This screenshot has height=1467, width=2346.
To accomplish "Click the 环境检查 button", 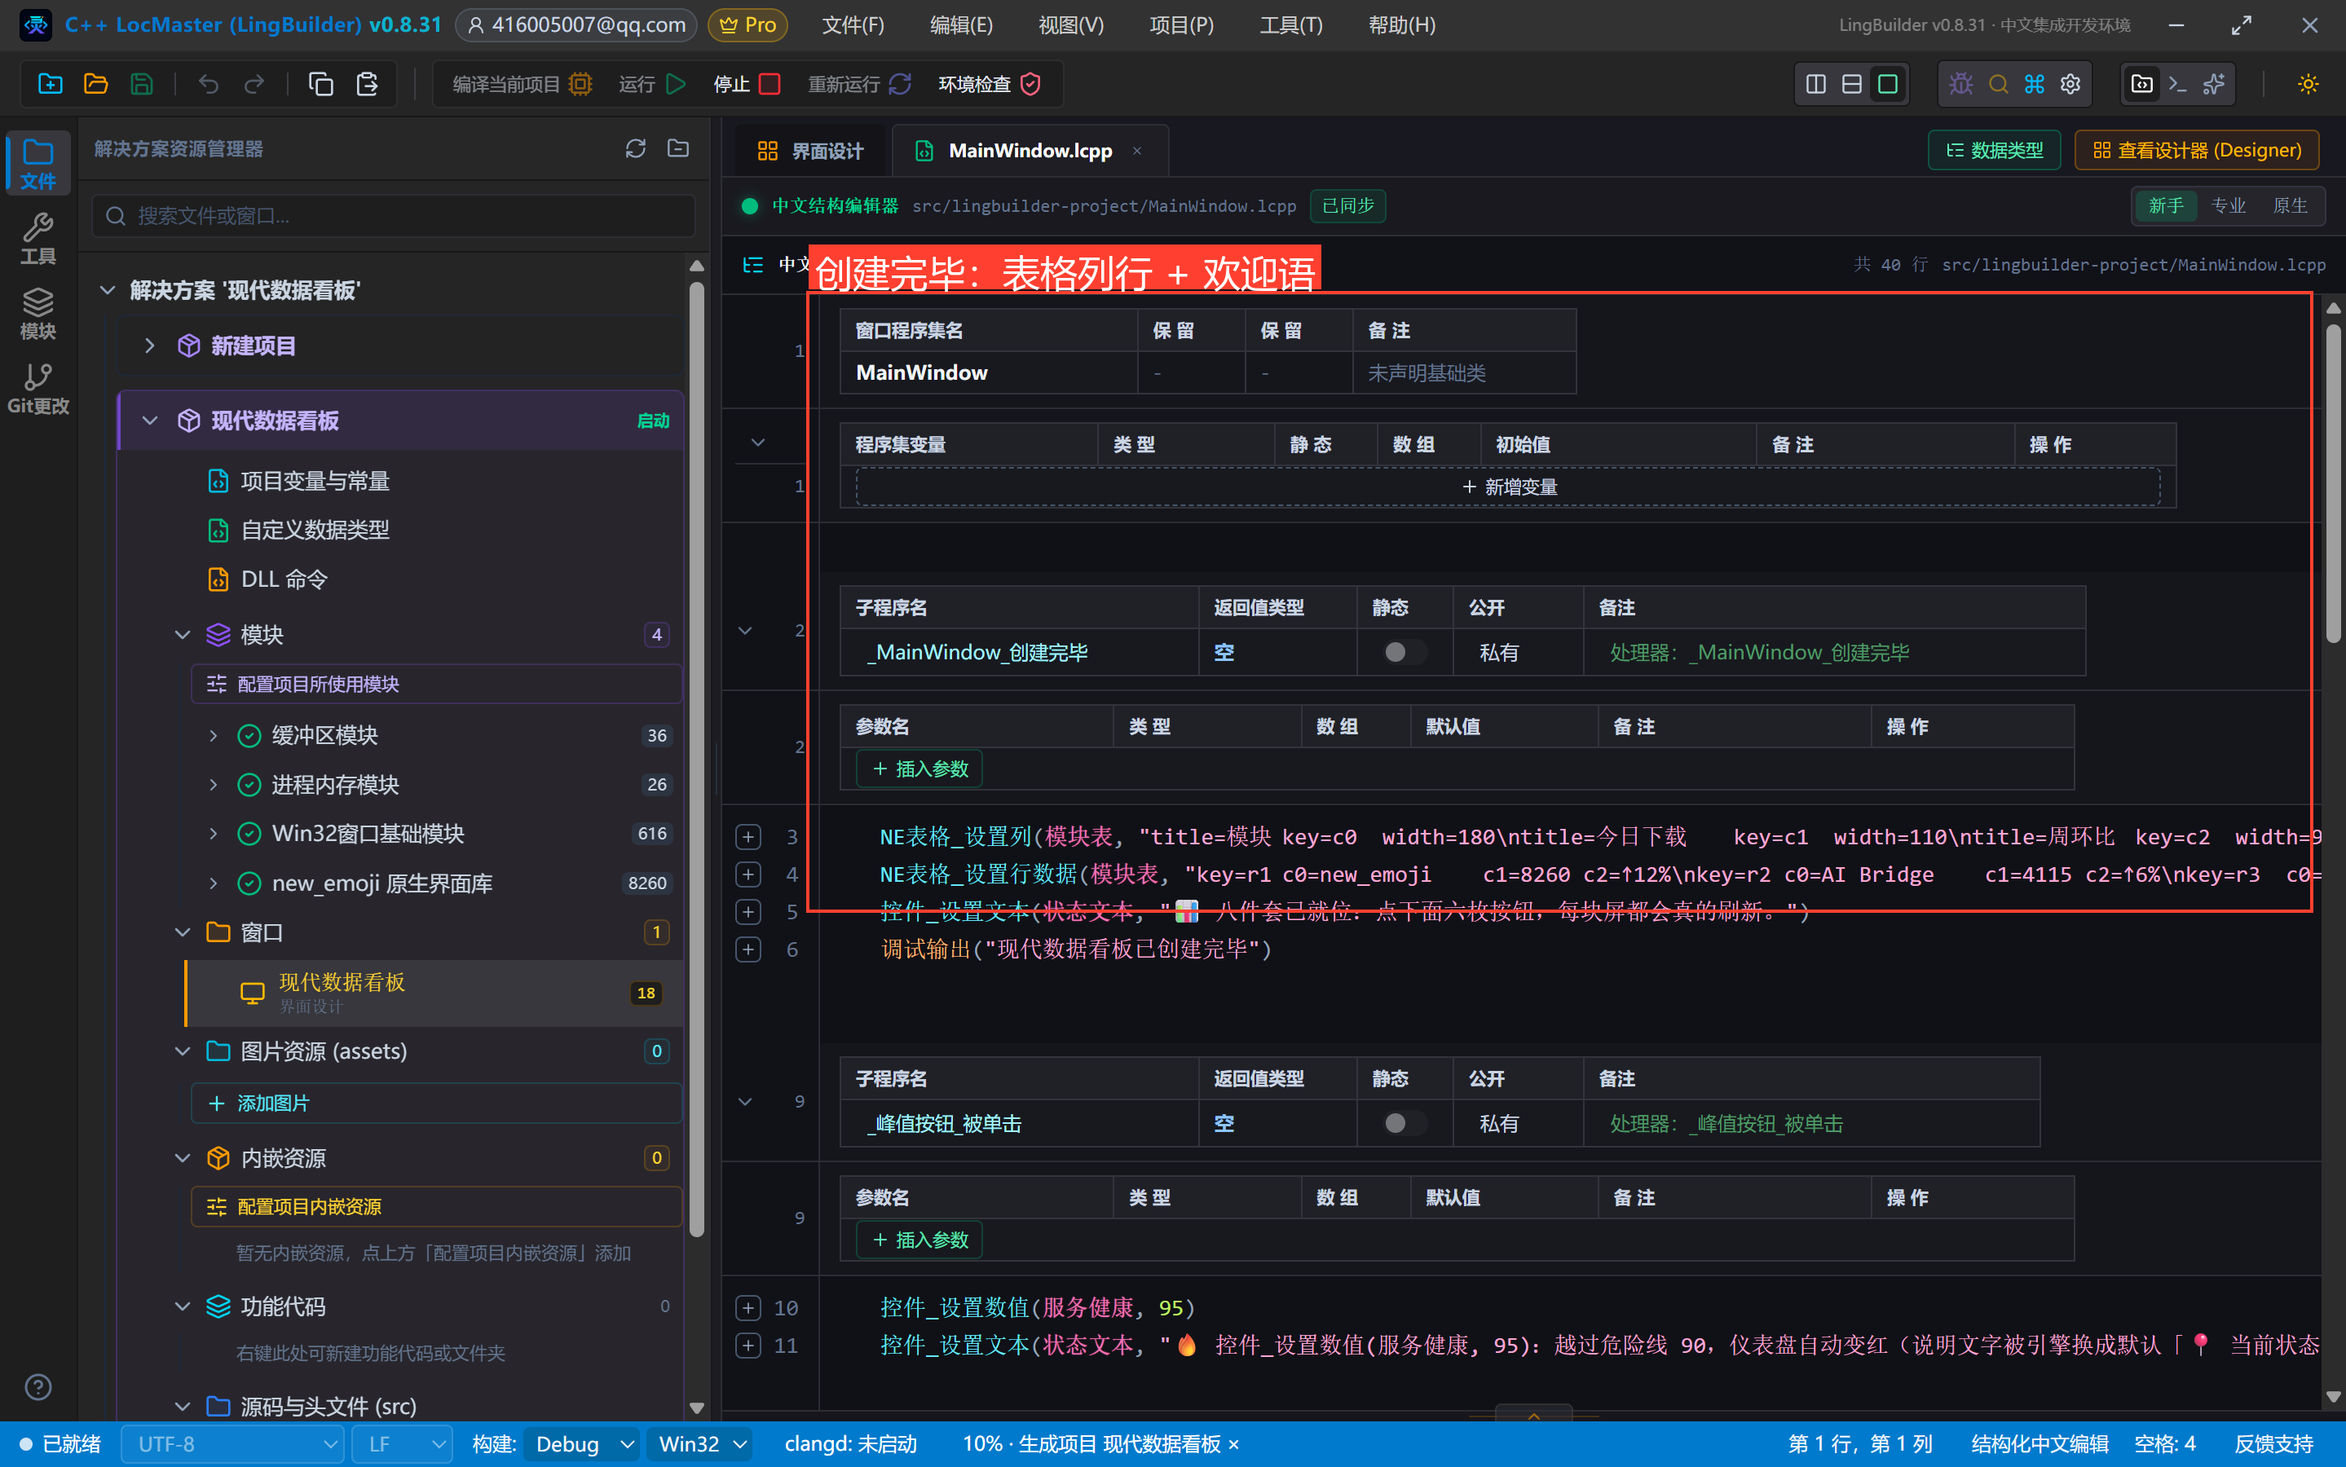I will tap(990, 85).
